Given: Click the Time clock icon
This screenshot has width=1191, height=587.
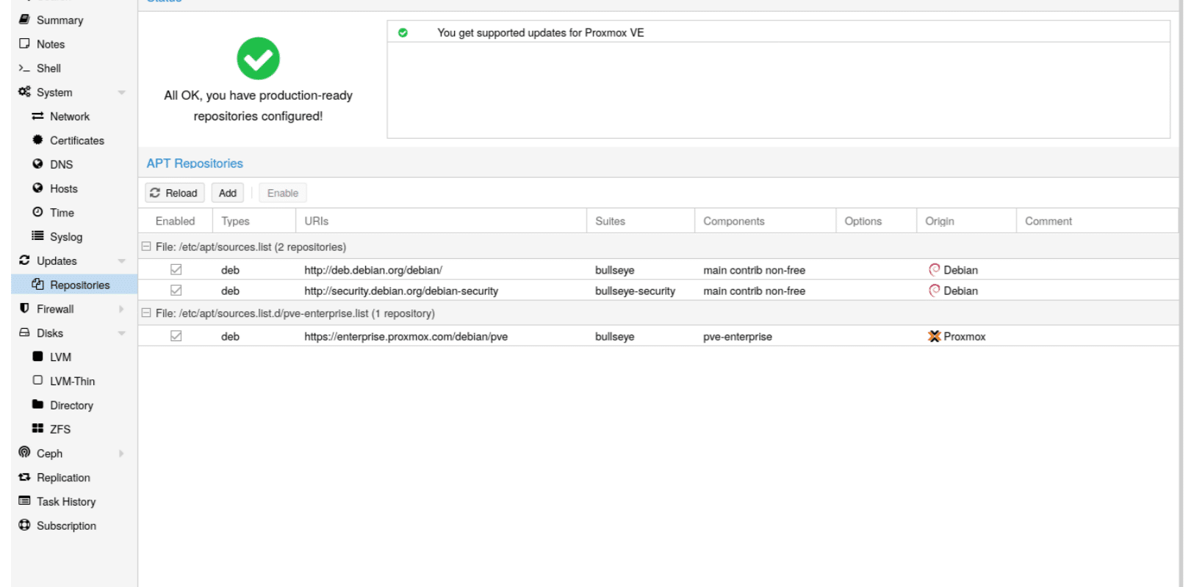Looking at the screenshot, I should pos(37,213).
